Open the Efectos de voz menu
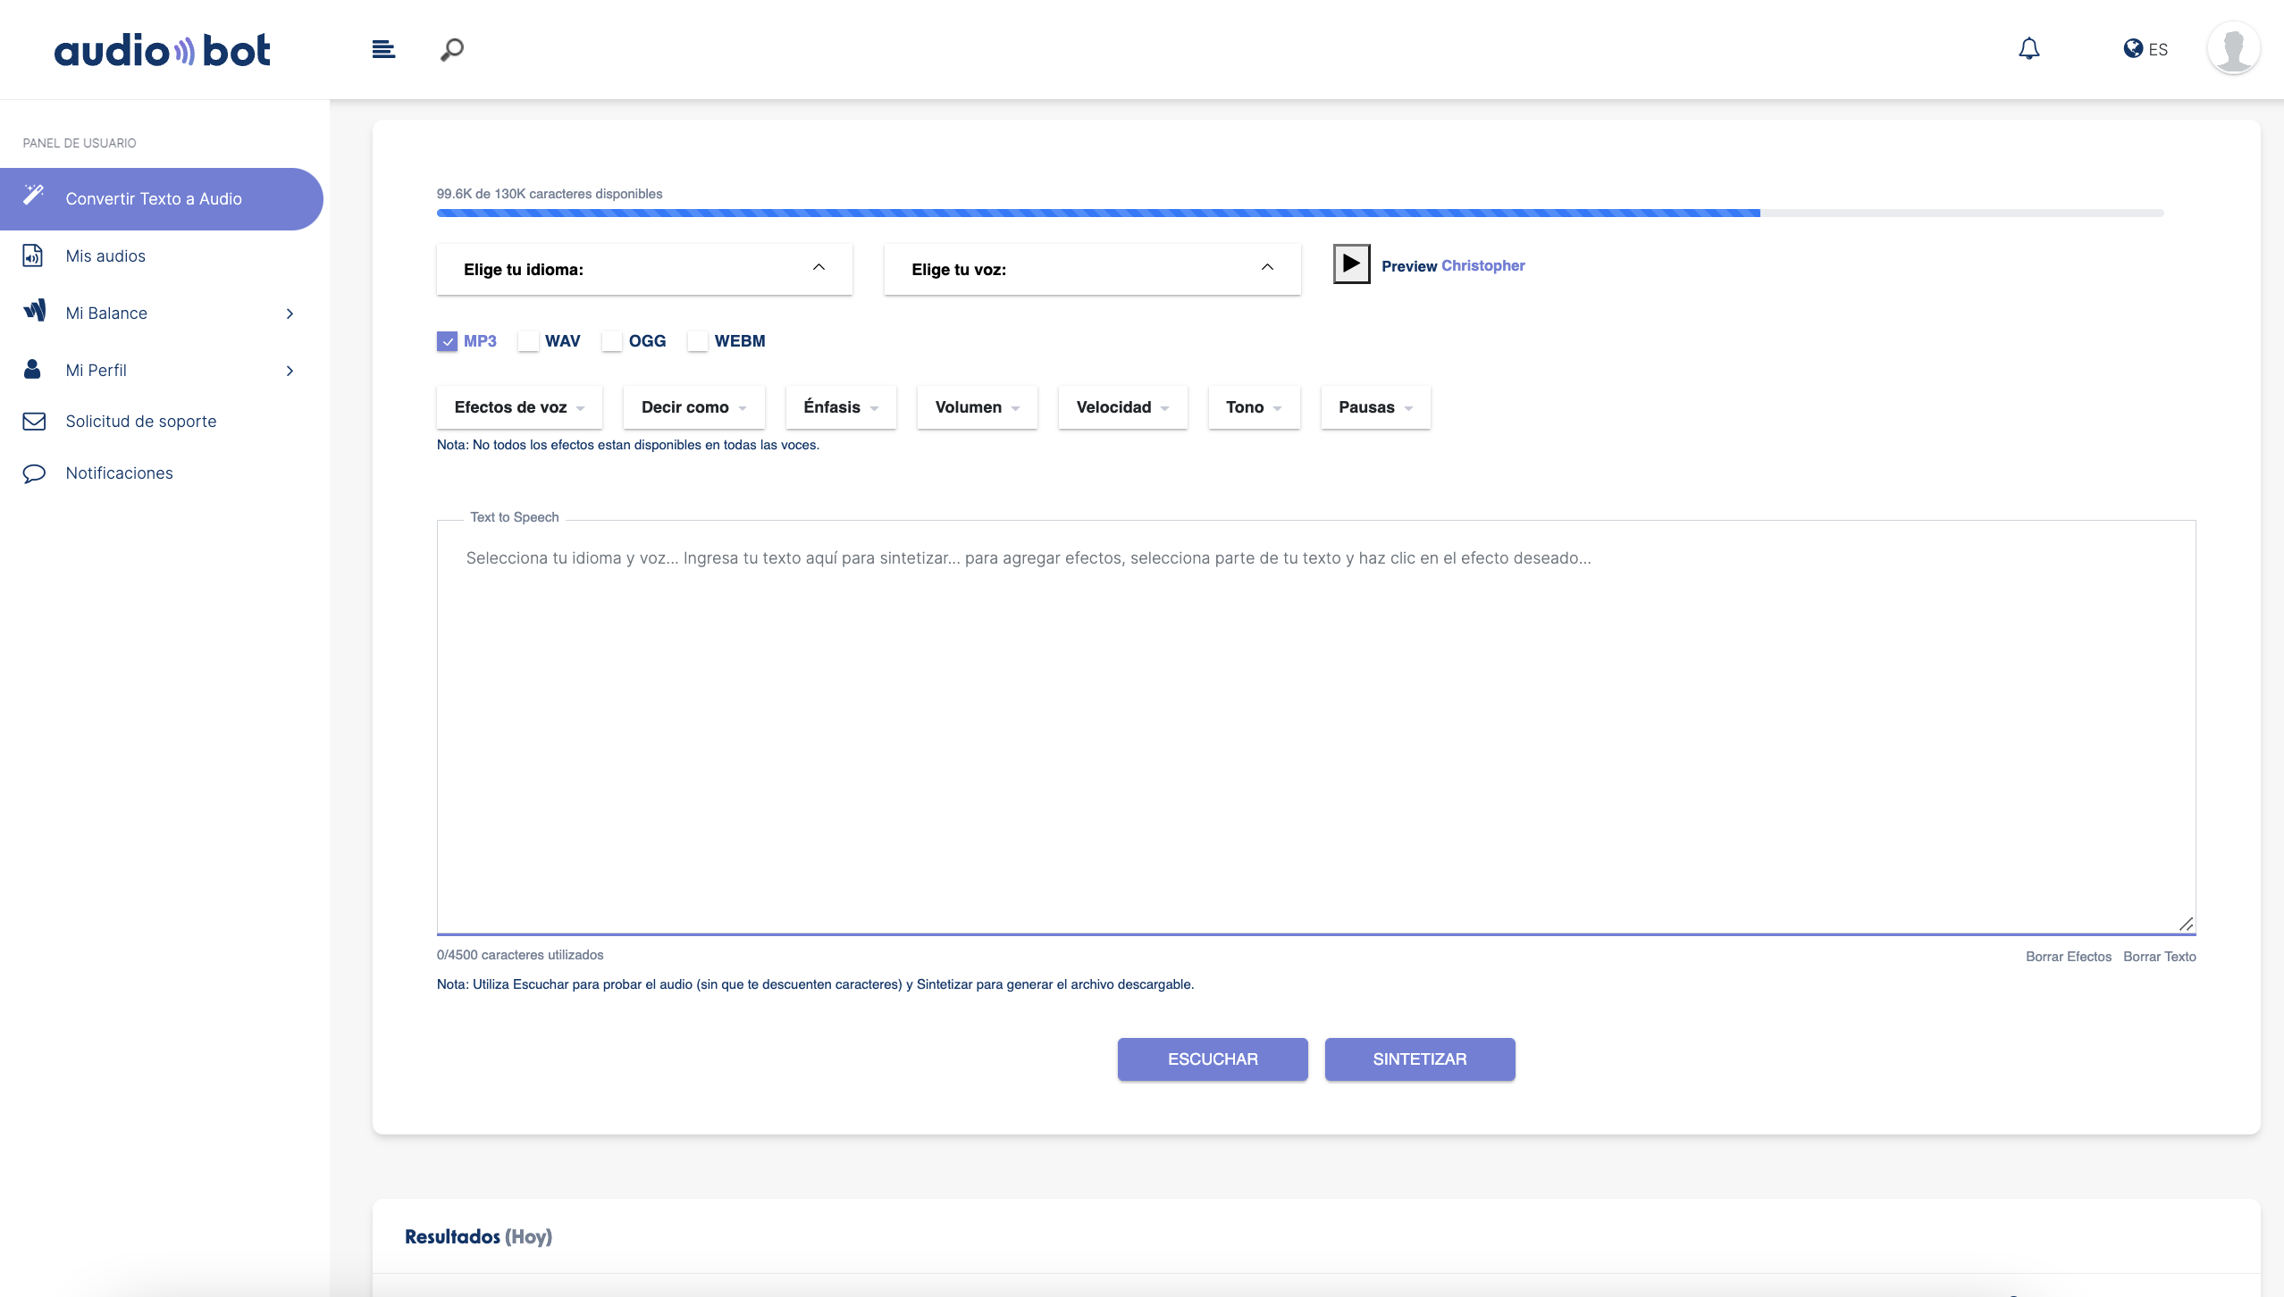This screenshot has width=2284, height=1297. 518,407
